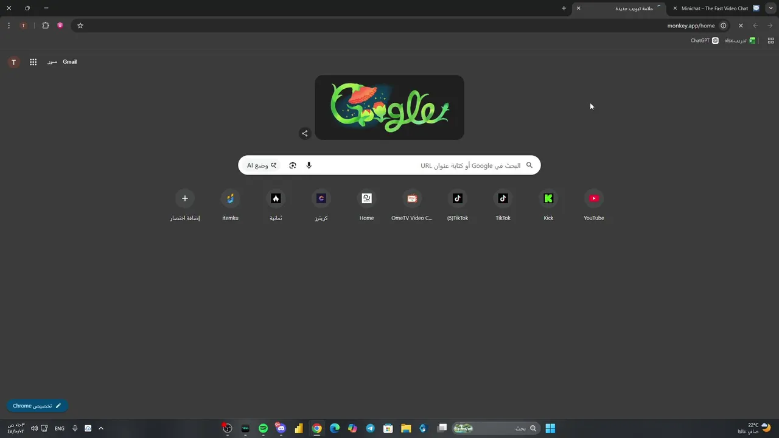
Task: Open Google account avatar T
Action: (x=14, y=62)
